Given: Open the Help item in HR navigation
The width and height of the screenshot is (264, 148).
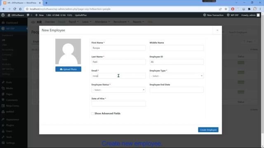Looking at the screenshot, I should click(150, 22).
